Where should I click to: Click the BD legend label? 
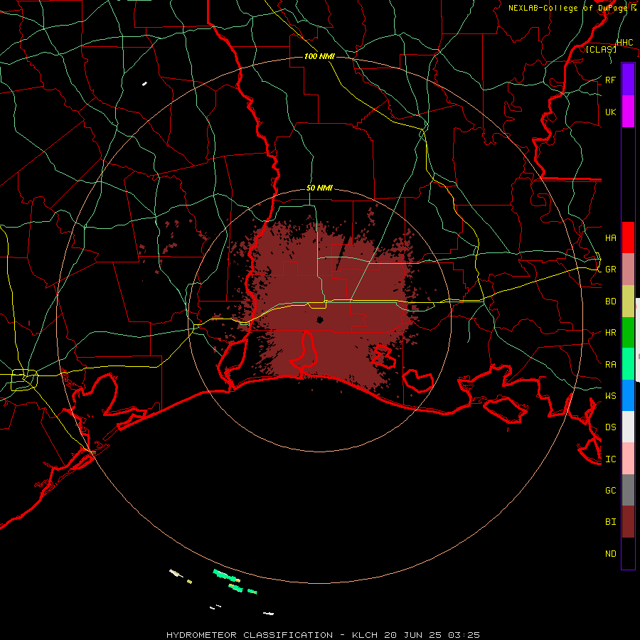(x=610, y=302)
